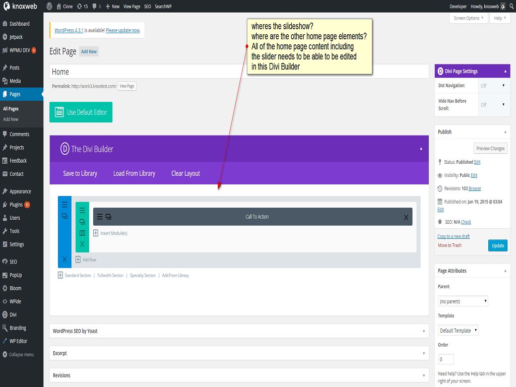516x387 pixels.
Task: Click Save to Library
Action: click(80, 173)
